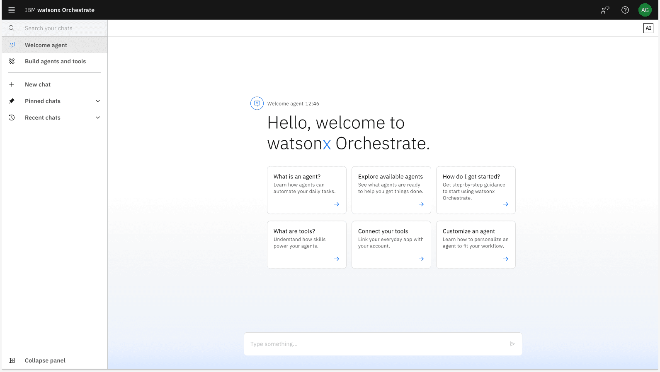Viewport: 660px width, 372px height.
Task: Start a New chat
Action: tap(55, 84)
